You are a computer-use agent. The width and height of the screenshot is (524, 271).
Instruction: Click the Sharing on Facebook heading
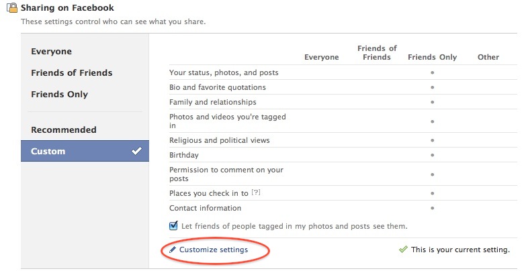click(x=67, y=7)
